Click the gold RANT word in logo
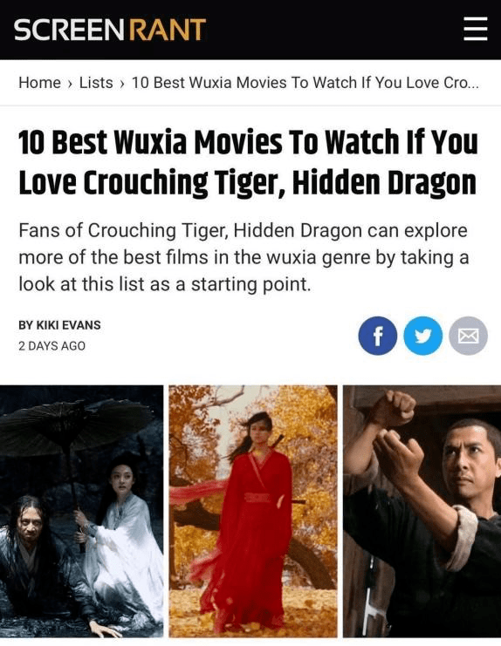501x646 pixels. [168, 30]
